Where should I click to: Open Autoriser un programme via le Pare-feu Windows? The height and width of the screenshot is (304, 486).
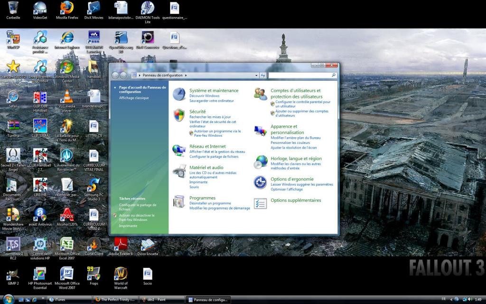[x=217, y=133]
